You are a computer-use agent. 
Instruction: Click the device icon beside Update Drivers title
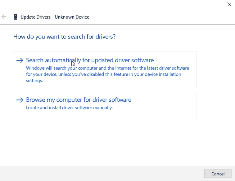click(x=16, y=17)
